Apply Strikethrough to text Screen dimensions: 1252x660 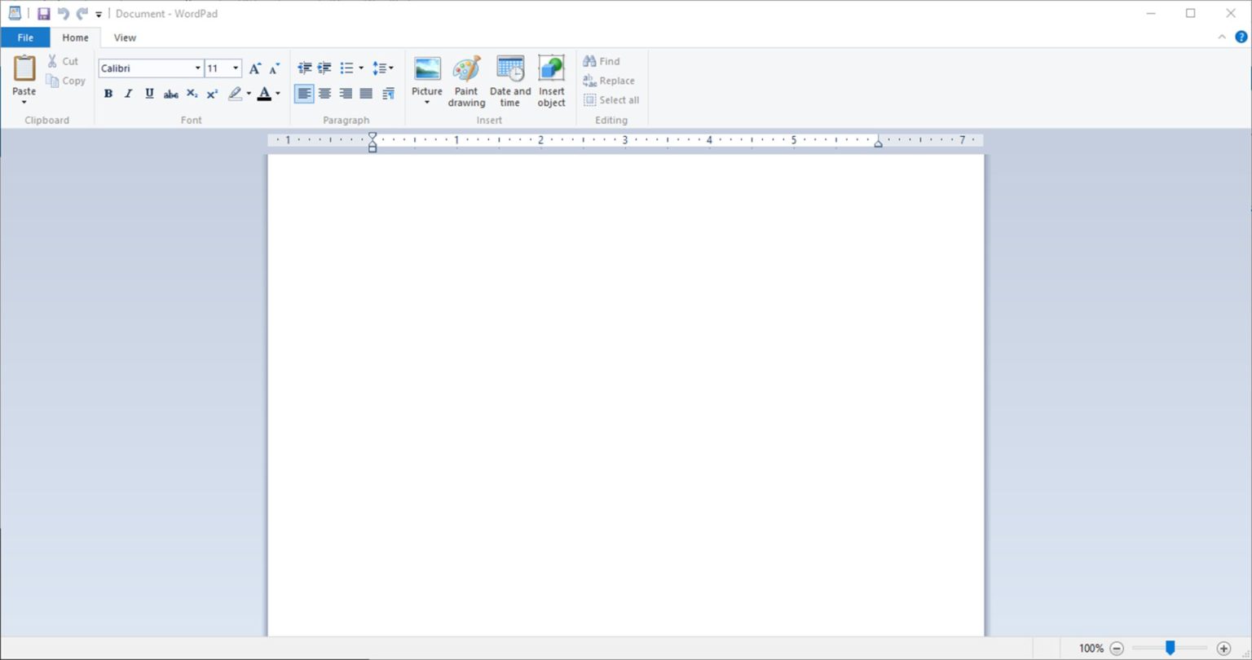pos(170,93)
